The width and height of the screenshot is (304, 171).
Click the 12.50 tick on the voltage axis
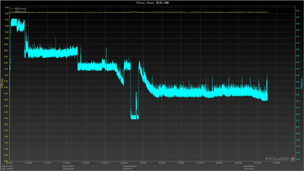coord(6,7)
